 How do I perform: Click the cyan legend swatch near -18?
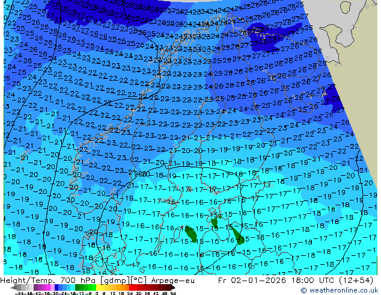(73, 287)
